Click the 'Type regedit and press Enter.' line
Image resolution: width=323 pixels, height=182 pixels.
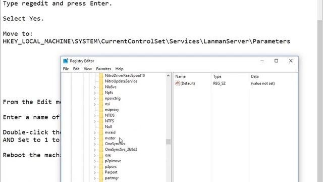tap(58, 4)
